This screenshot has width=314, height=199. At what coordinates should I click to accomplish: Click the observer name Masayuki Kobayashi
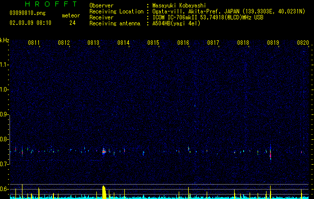tap(179, 5)
